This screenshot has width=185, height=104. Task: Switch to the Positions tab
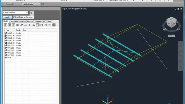coord(23,21)
